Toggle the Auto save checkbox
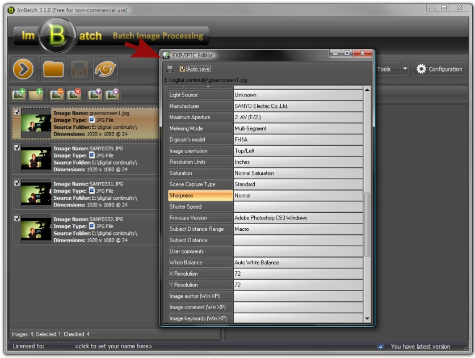 (x=182, y=69)
